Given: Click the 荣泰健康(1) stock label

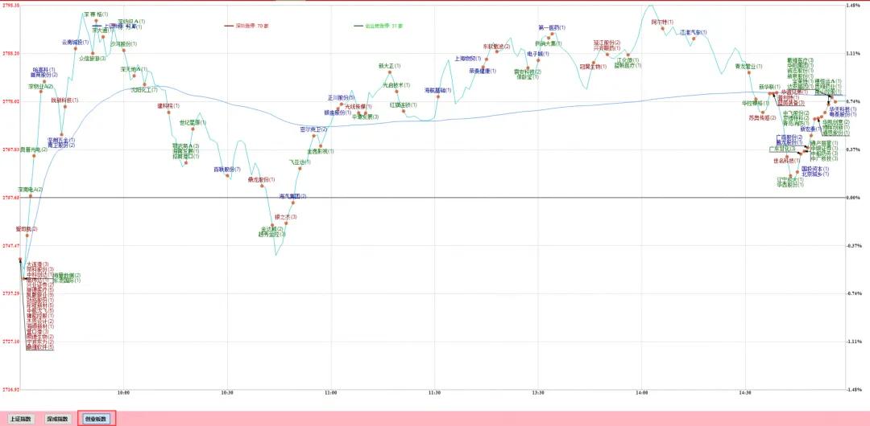Looking at the screenshot, I should [x=483, y=71].
